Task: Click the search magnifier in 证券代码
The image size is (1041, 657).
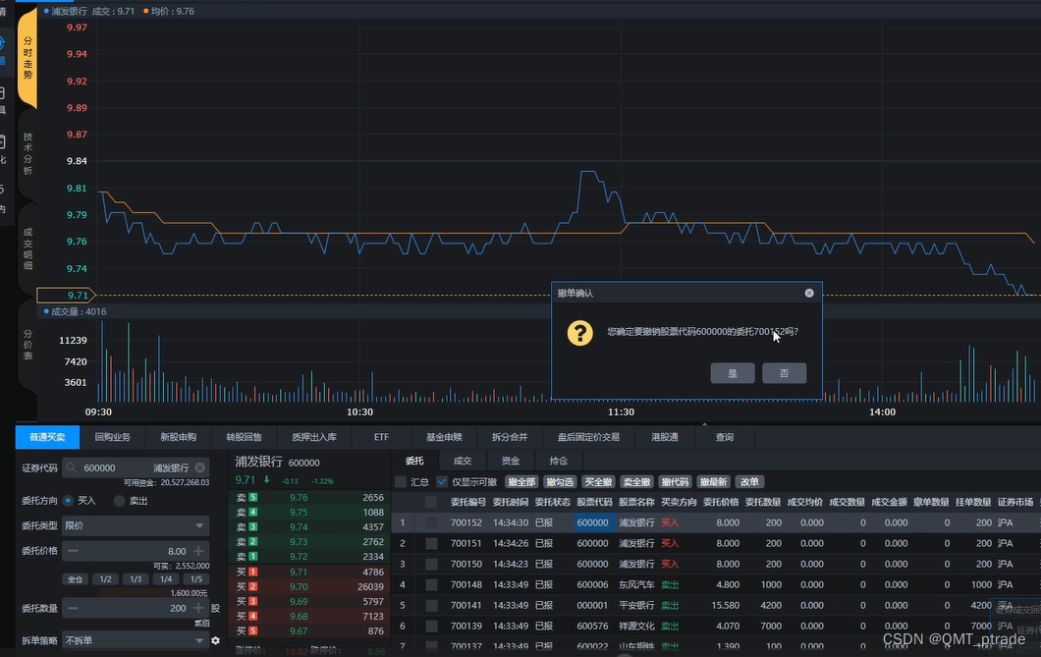Action: [x=72, y=467]
